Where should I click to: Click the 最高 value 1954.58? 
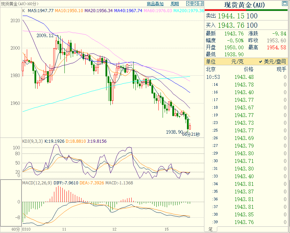pyautogui.click(x=277, y=48)
